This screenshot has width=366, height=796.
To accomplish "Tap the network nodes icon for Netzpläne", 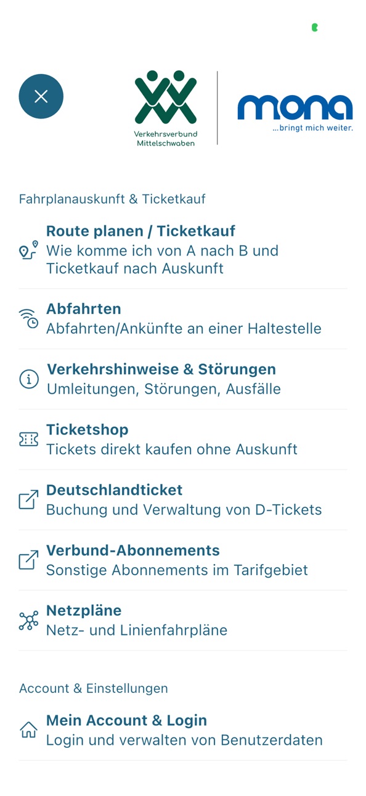I will coord(28,621).
